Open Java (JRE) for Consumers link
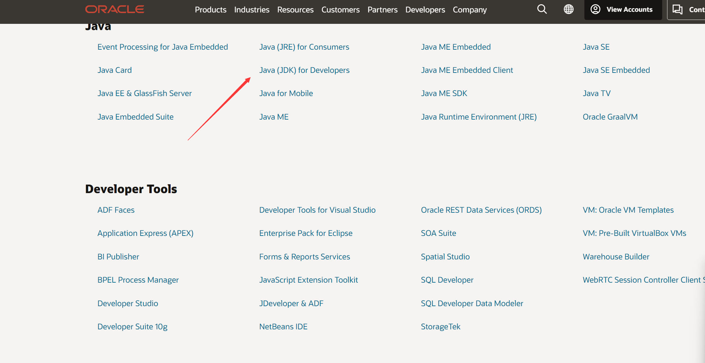This screenshot has width=705, height=363. pyautogui.click(x=304, y=47)
